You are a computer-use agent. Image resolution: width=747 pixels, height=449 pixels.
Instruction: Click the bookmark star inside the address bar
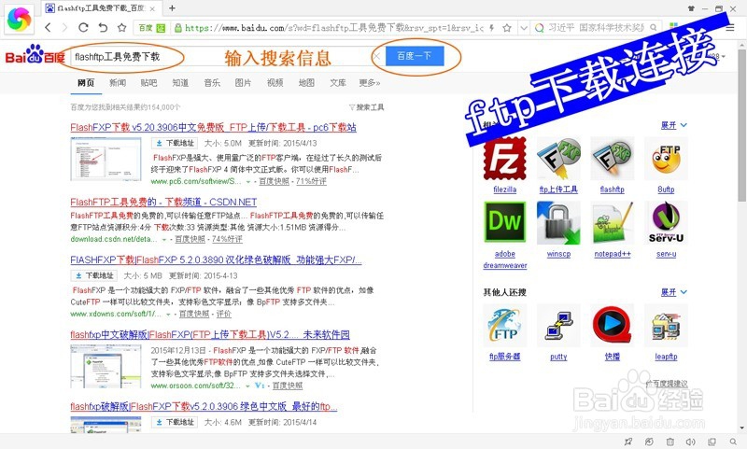[507, 28]
